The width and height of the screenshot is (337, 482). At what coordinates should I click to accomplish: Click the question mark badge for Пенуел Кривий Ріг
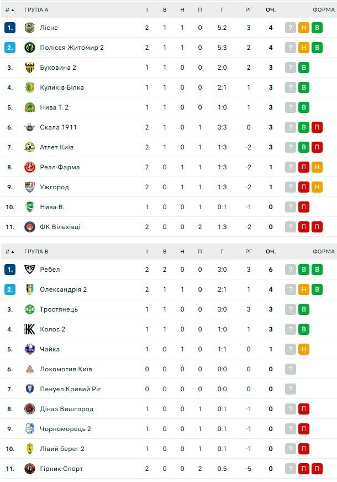[x=291, y=389]
